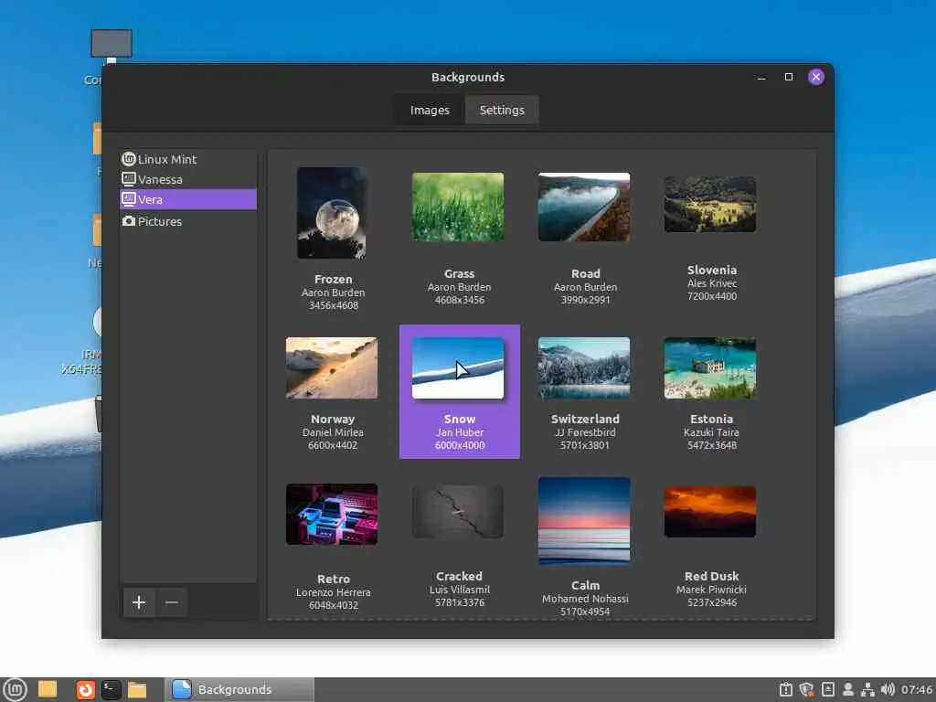
Task: Click the 'Daniel Mirlea' author text
Action: click(333, 432)
